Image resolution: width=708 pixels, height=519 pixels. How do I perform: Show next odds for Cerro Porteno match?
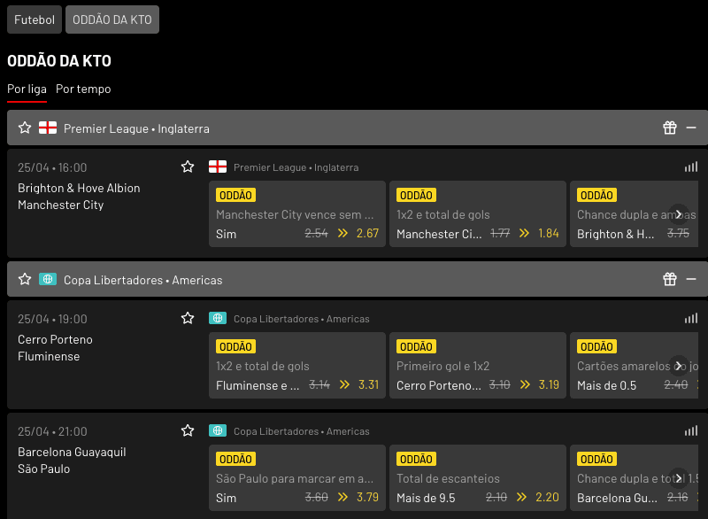click(679, 366)
